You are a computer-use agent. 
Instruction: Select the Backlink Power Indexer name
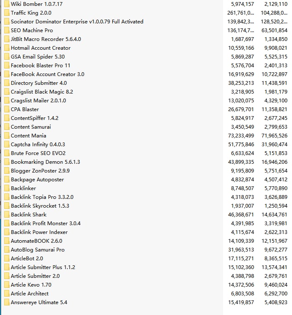39,232
